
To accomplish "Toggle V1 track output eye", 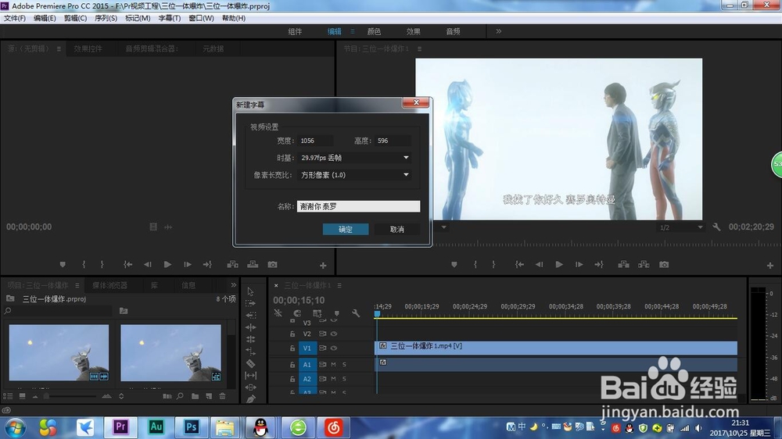I will tap(334, 348).
